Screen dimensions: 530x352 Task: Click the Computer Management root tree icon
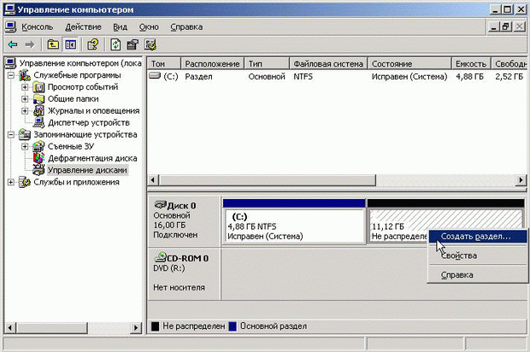tap(11, 63)
